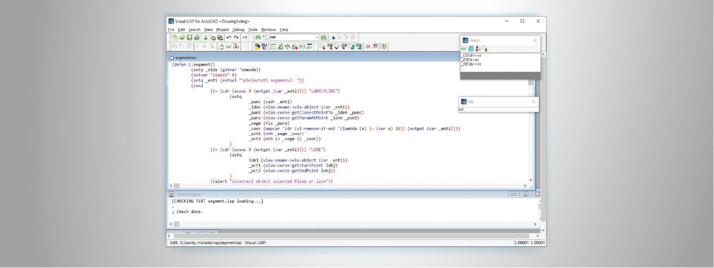Screen dimensions: 714x268
Task: Open the Project menu
Action: (222, 30)
